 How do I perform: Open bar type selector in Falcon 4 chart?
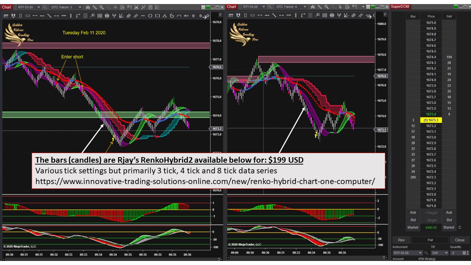coord(313,7)
